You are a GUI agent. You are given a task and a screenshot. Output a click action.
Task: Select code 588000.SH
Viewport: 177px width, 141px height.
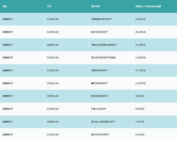coord(53,45)
